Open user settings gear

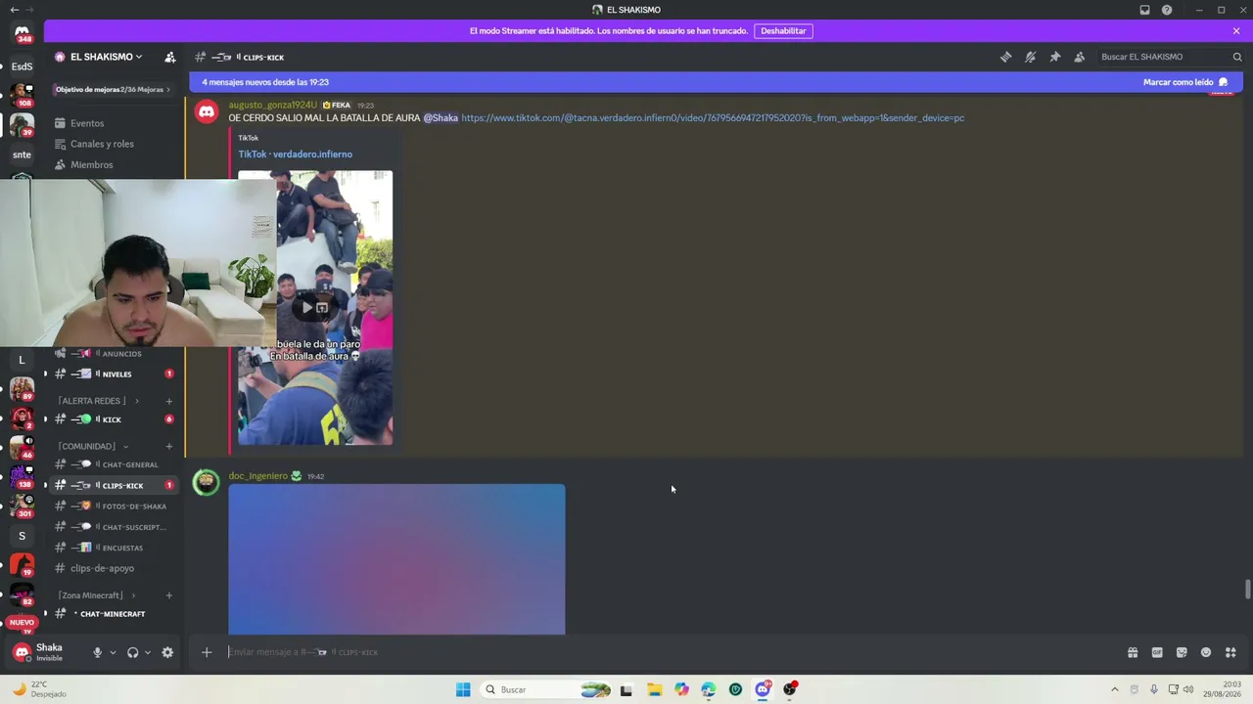pos(167,652)
